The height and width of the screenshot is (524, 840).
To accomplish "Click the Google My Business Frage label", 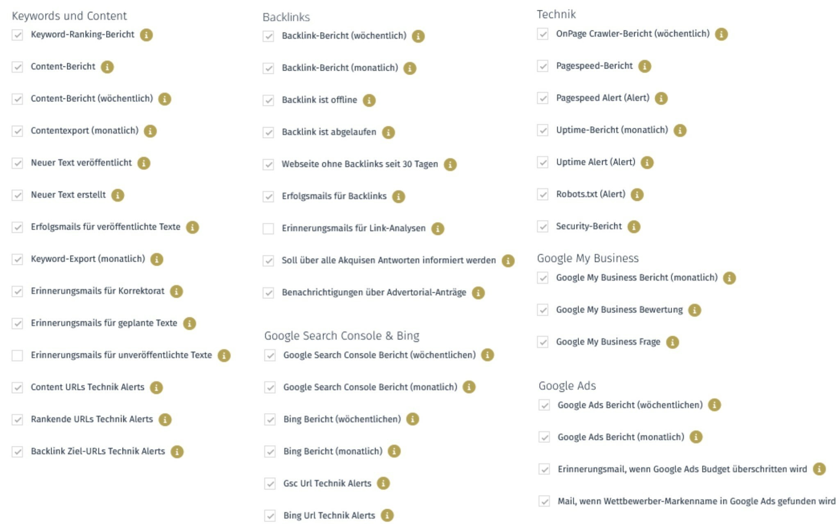I will pyautogui.click(x=608, y=342).
